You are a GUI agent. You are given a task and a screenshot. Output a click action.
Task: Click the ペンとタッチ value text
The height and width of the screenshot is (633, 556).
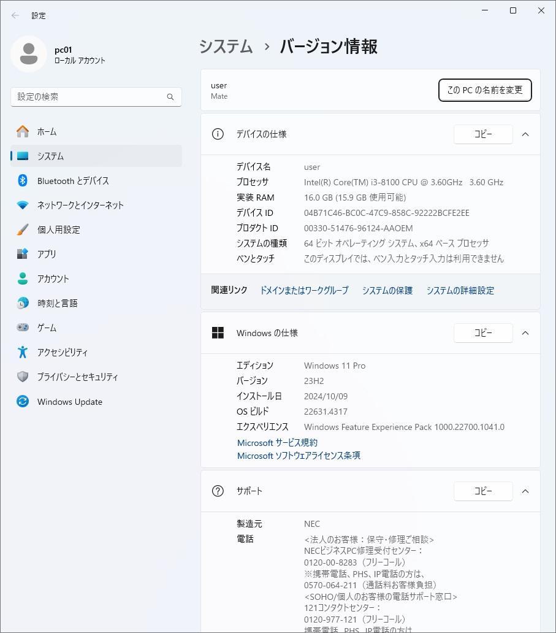pyautogui.click(x=404, y=258)
